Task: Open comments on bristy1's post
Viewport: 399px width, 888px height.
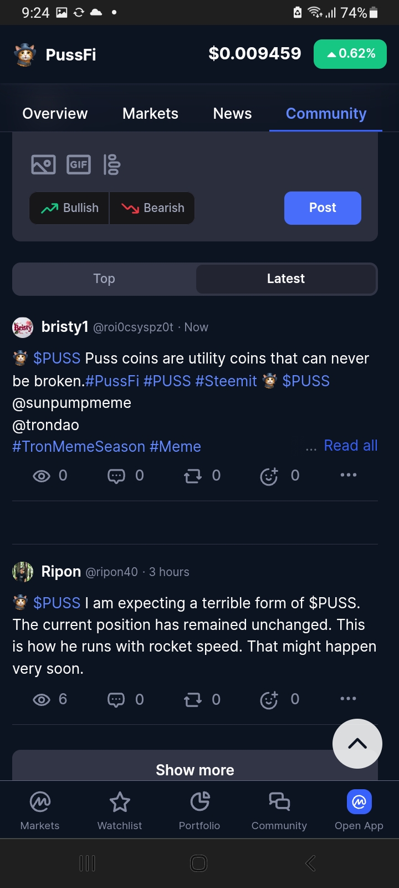Action: coord(116,476)
